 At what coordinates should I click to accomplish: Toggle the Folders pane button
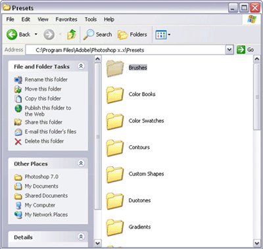(x=132, y=34)
